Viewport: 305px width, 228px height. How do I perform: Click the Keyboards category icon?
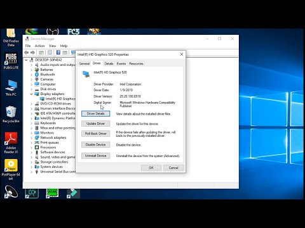(37, 123)
